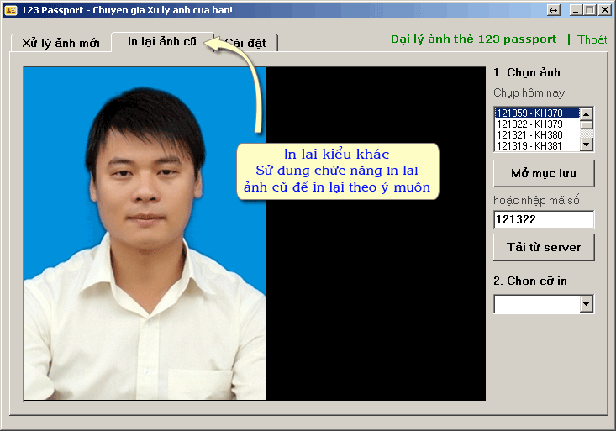Click the code input field containing 121322
The image size is (616, 431).
pyautogui.click(x=543, y=219)
